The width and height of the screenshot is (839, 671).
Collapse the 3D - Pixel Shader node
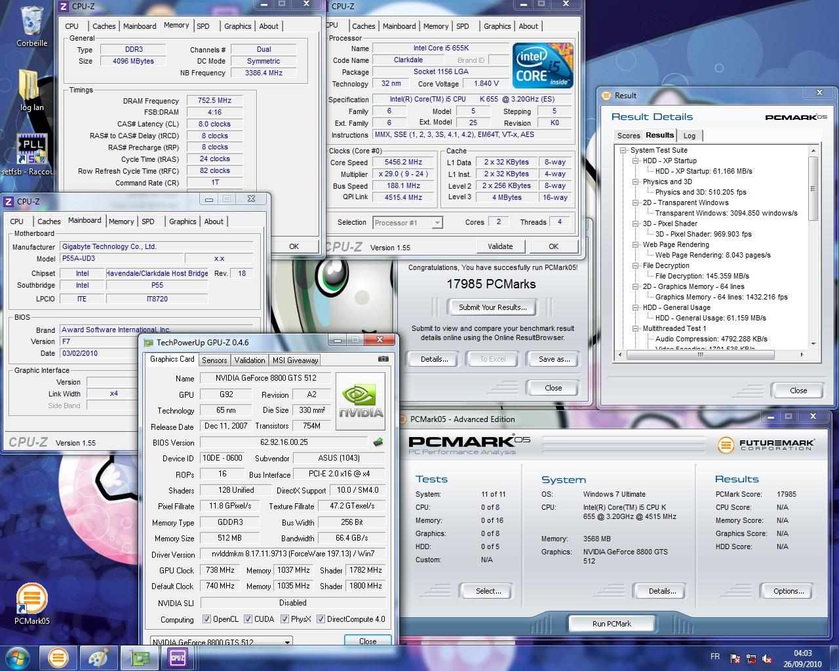pyautogui.click(x=636, y=223)
